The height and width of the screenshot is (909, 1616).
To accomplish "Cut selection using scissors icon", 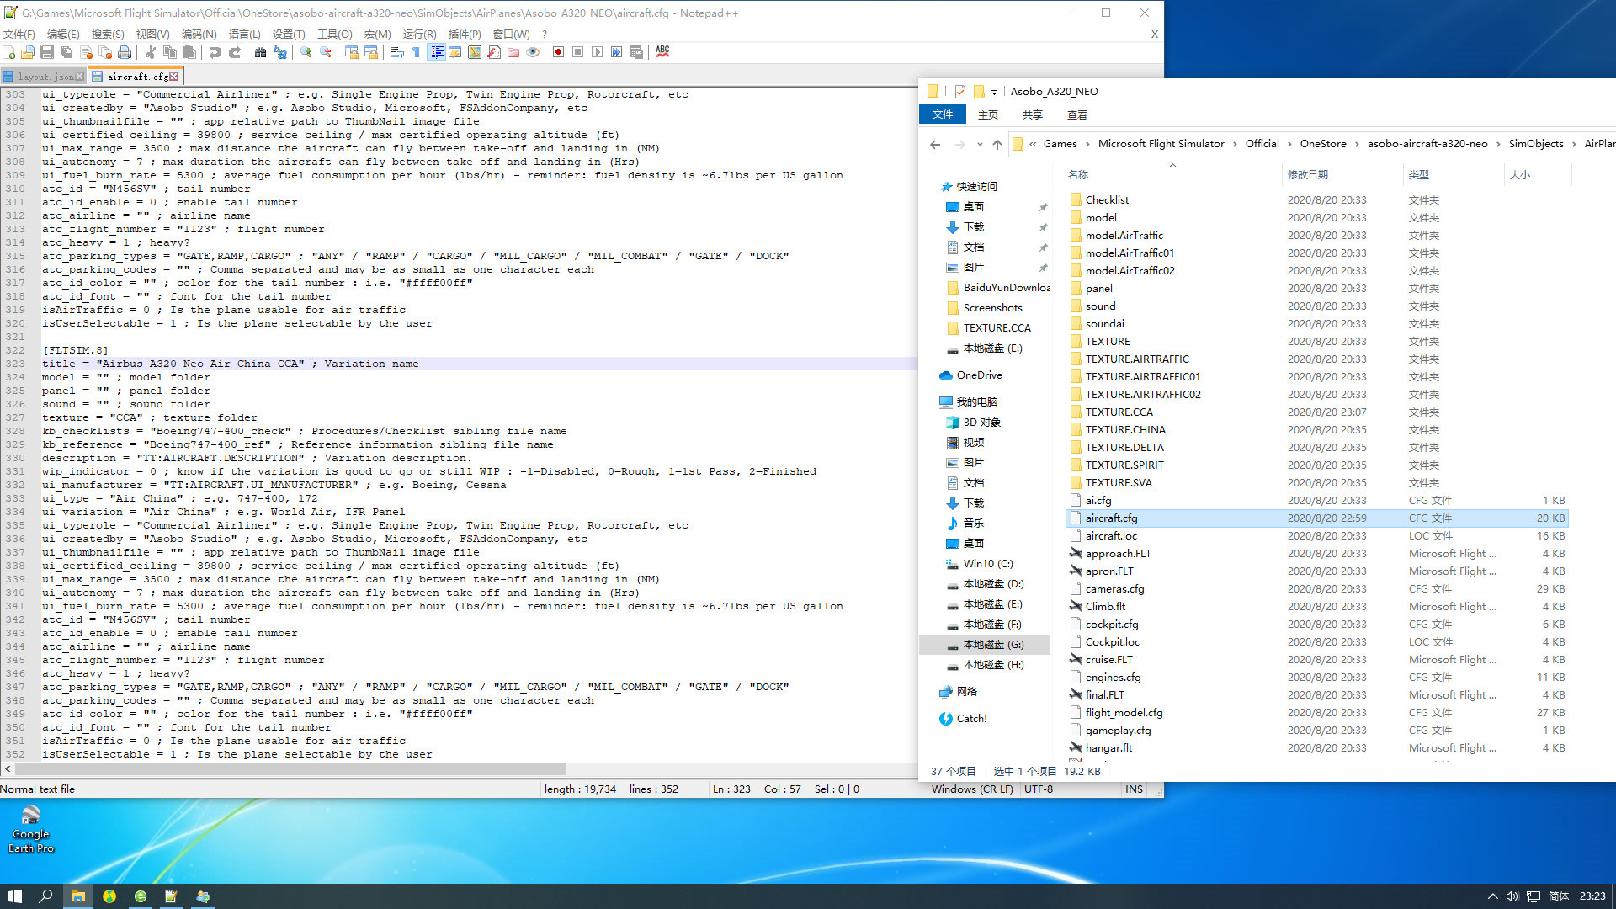I will tap(151, 52).
